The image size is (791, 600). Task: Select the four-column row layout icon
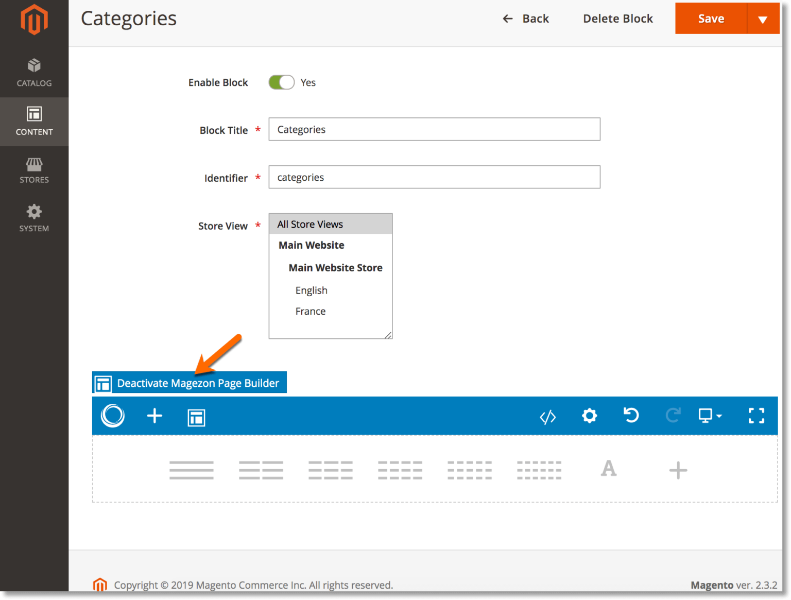pos(400,469)
